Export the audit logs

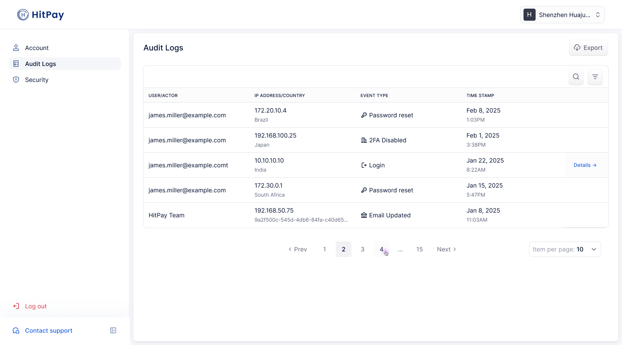588,48
